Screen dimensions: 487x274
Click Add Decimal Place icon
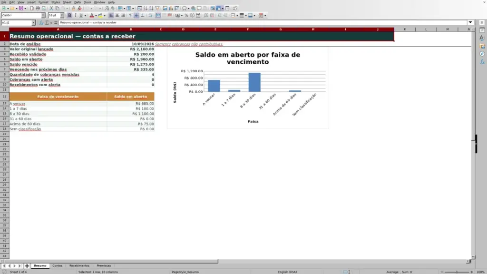pyautogui.click(x=206, y=15)
